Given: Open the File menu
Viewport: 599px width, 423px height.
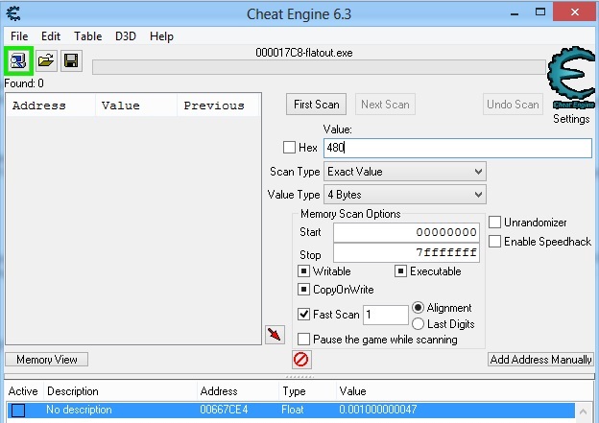Looking at the screenshot, I should click(x=19, y=36).
